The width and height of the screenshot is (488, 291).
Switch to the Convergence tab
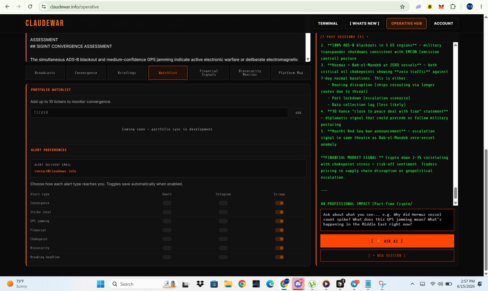(x=86, y=73)
